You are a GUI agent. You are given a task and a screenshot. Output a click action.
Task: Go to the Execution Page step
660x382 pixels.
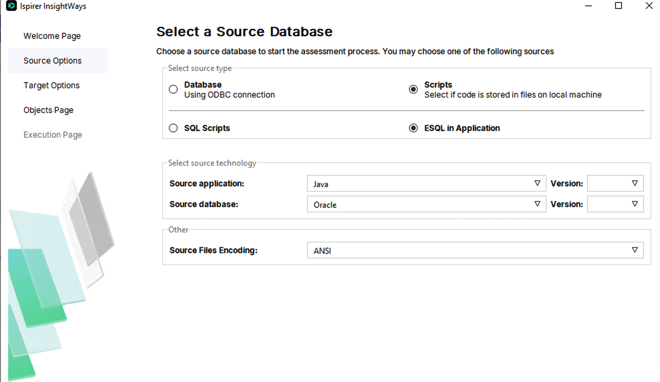tap(53, 135)
